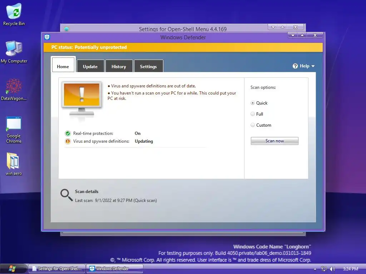The image size is (366, 274).
Task: Maximize the Windows Defender window
Action: [x=302, y=35]
